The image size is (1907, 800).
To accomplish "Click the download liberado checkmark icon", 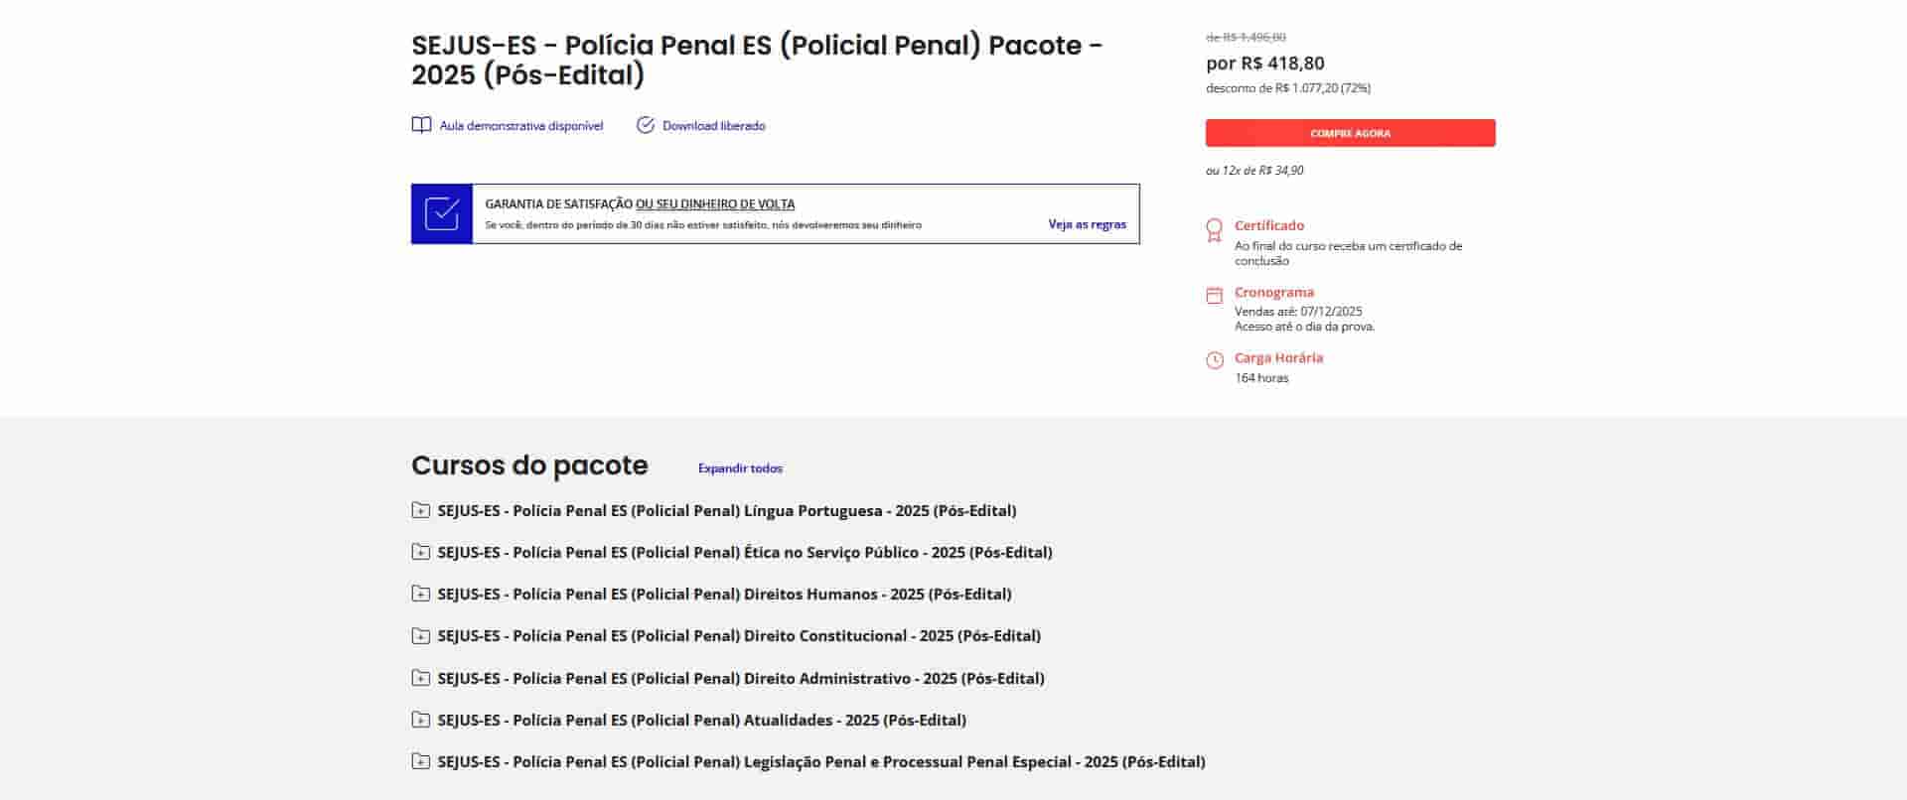I will 646,125.
